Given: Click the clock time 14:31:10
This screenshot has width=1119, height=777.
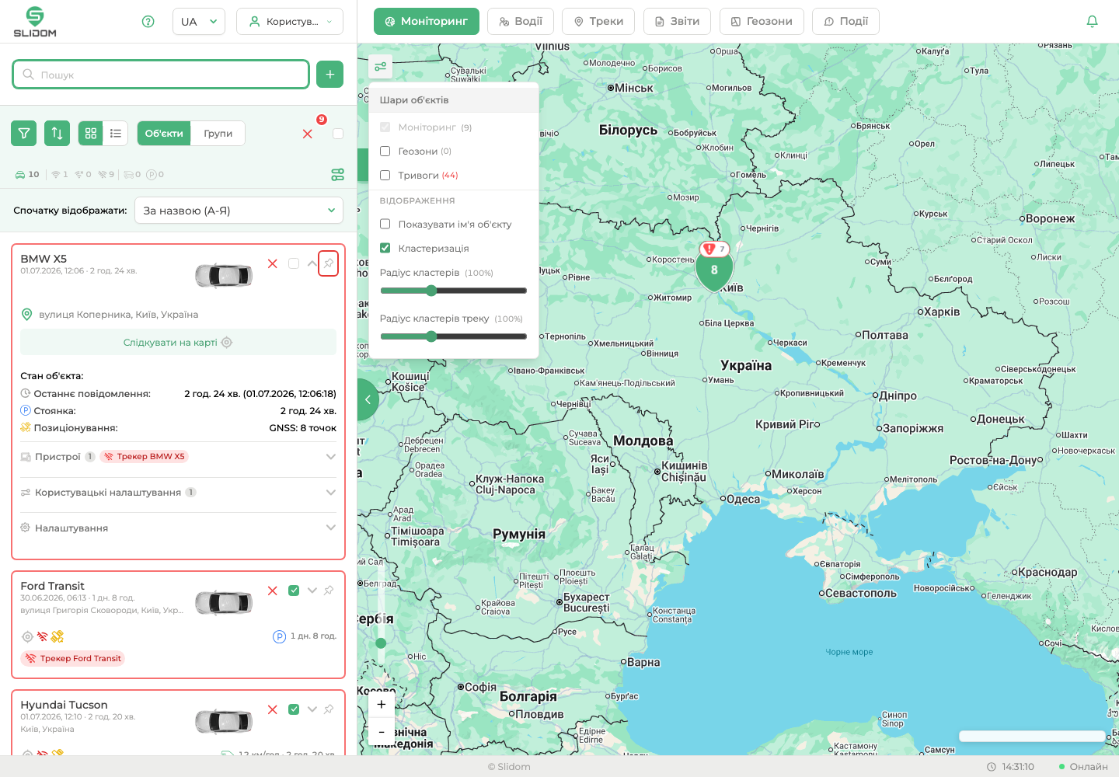Looking at the screenshot, I should (x=1010, y=767).
